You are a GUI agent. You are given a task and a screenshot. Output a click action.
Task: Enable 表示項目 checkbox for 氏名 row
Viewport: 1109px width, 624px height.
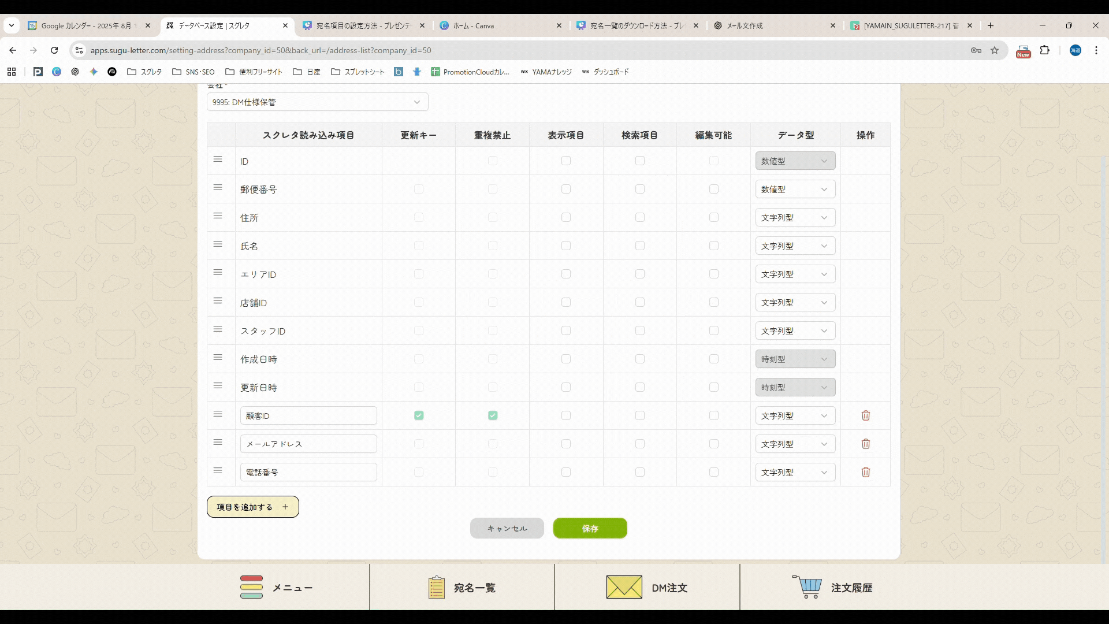click(x=566, y=246)
